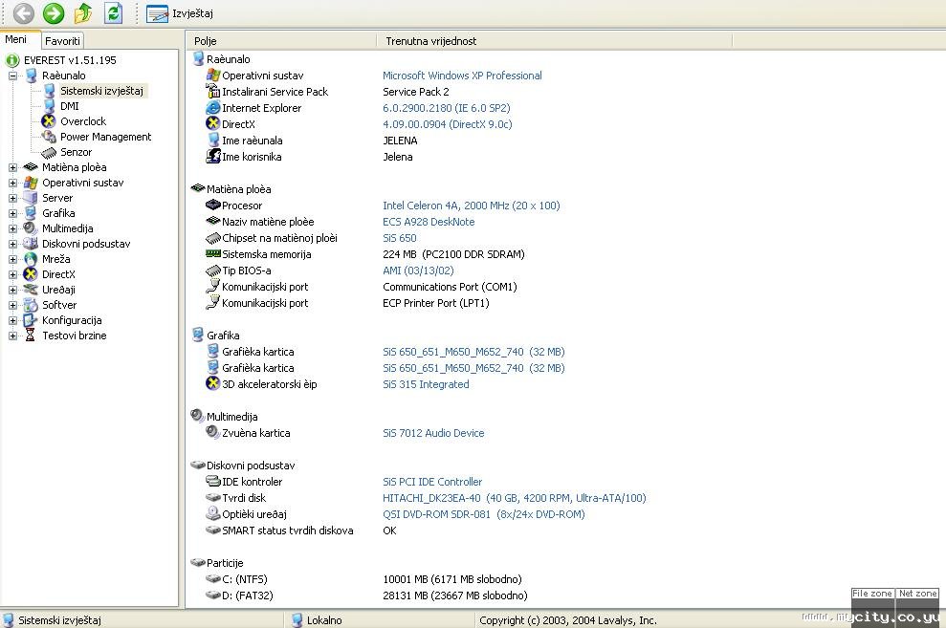
Task: Click the Refresh toolbar icon
Action: 113,13
